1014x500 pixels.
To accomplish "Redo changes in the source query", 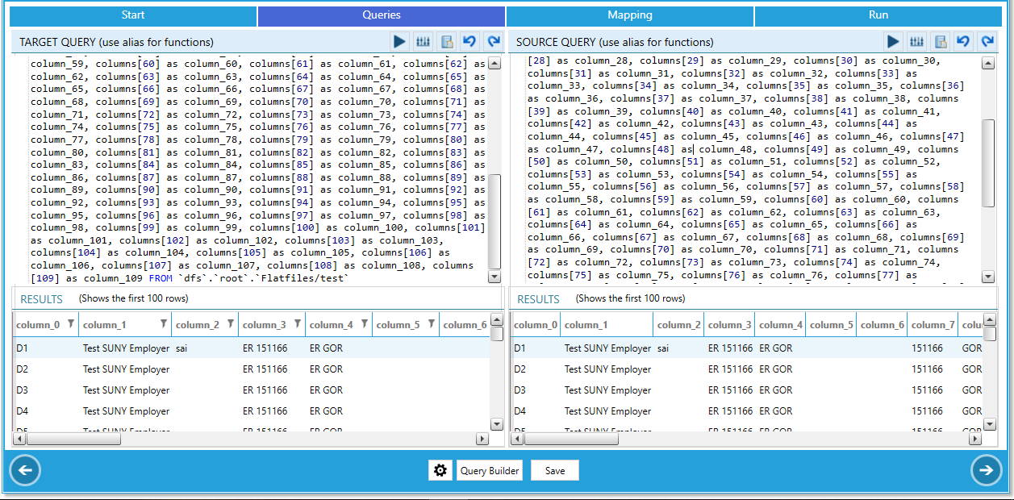I will pyautogui.click(x=987, y=41).
